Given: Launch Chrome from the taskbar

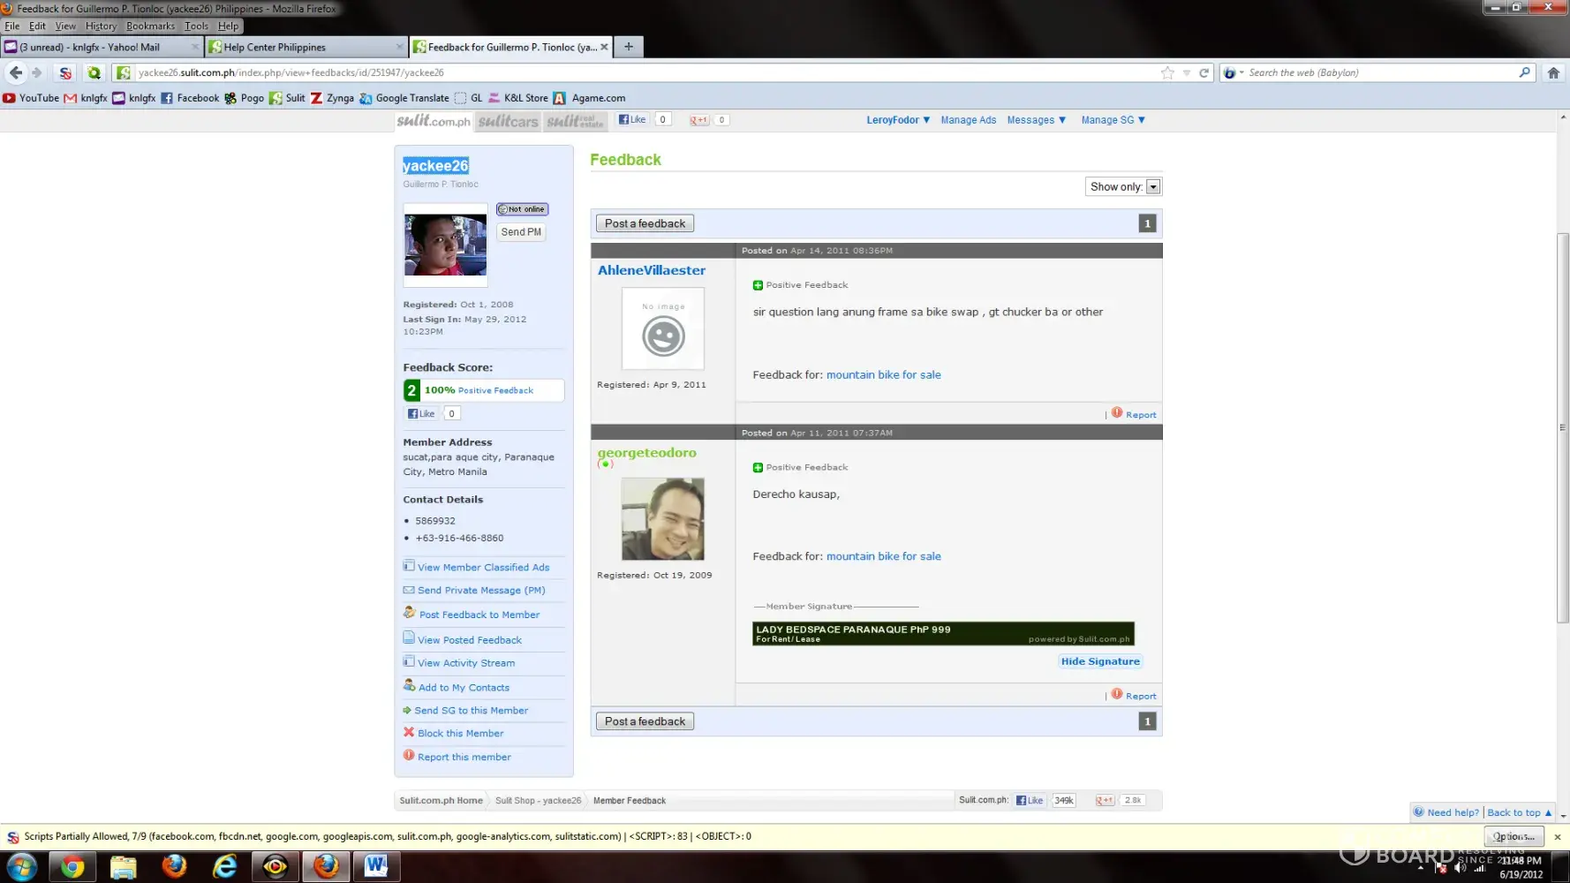Looking at the screenshot, I should click(72, 866).
